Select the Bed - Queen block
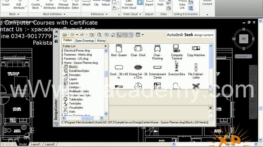Viewport: 263px width, 147px height. tap(119, 50)
